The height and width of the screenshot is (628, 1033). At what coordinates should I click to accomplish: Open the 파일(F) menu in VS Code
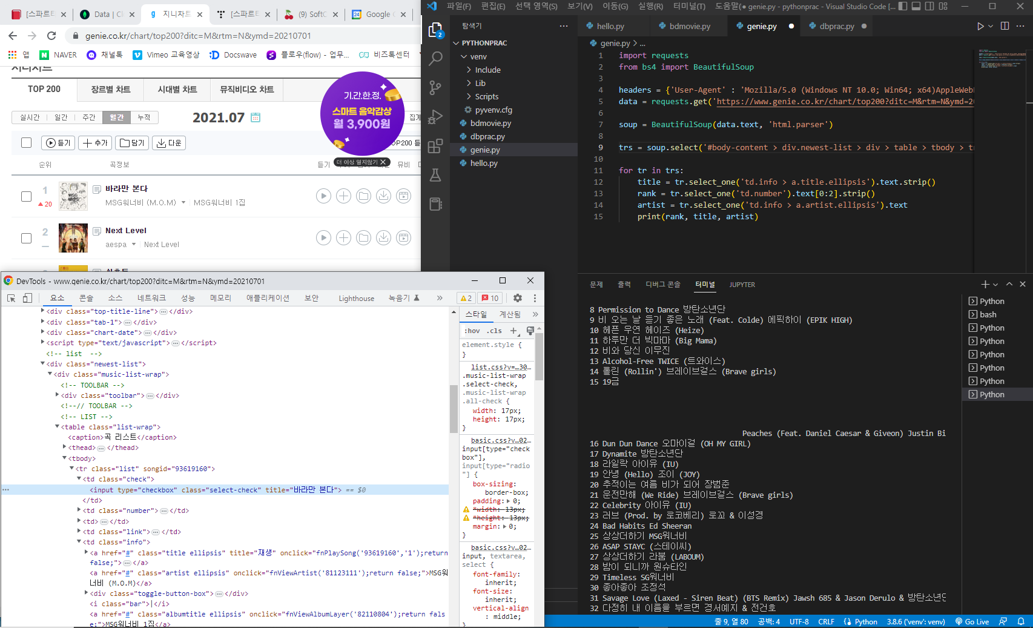458,6
